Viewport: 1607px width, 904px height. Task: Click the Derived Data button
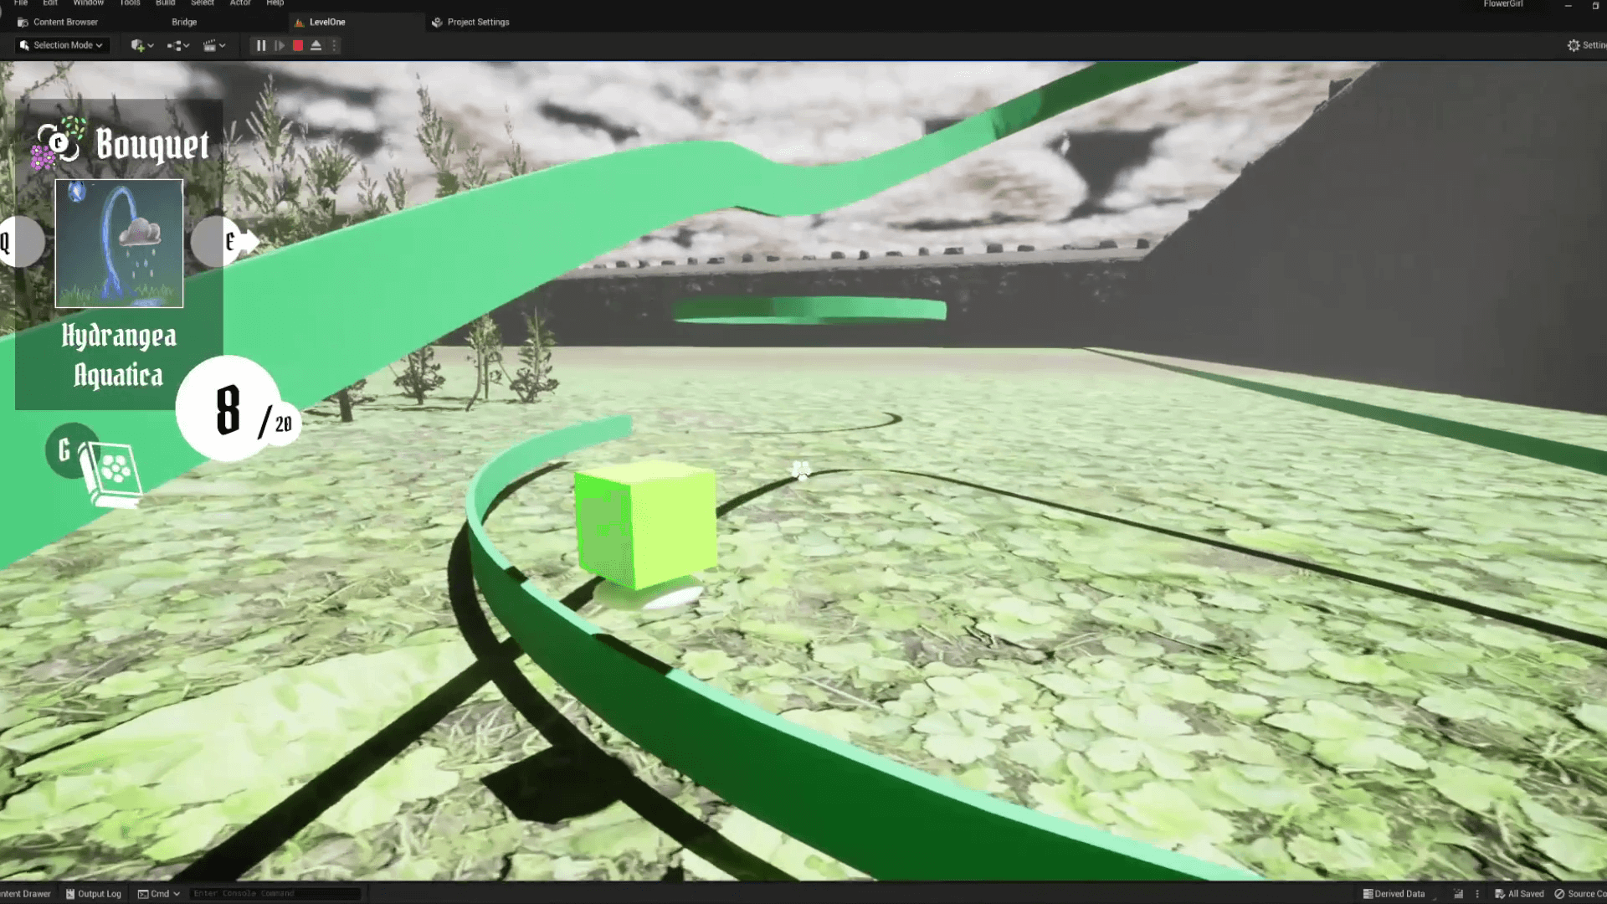1394,893
